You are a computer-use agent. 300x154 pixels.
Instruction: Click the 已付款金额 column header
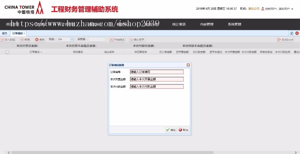point(199,52)
